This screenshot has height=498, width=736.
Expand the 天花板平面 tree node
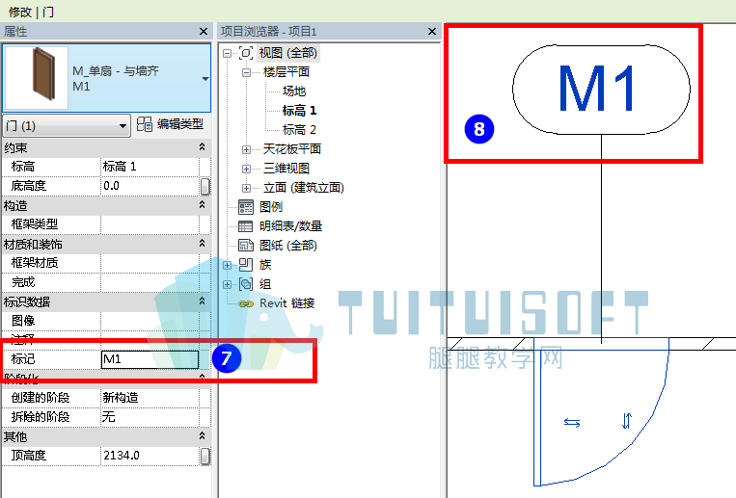[x=246, y=149]
